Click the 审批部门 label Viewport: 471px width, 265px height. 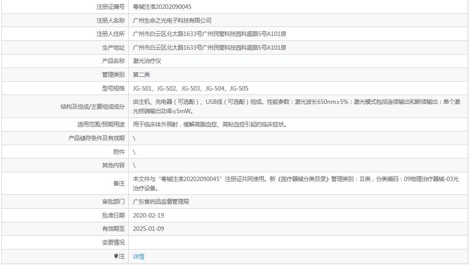(113, 202)
